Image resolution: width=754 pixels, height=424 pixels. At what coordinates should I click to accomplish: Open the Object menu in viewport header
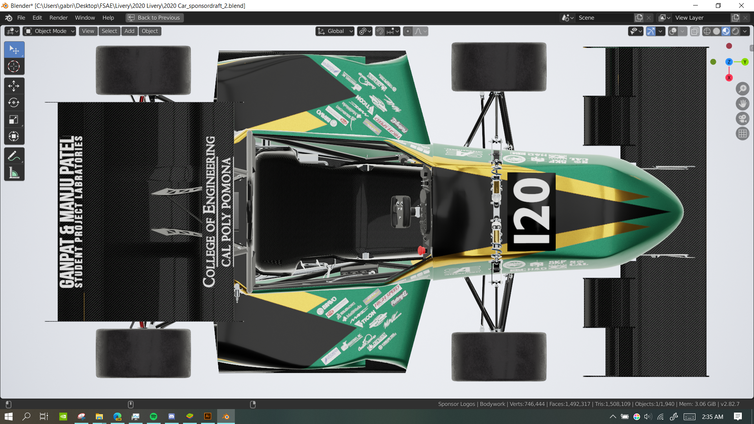[x=150, y=31]
